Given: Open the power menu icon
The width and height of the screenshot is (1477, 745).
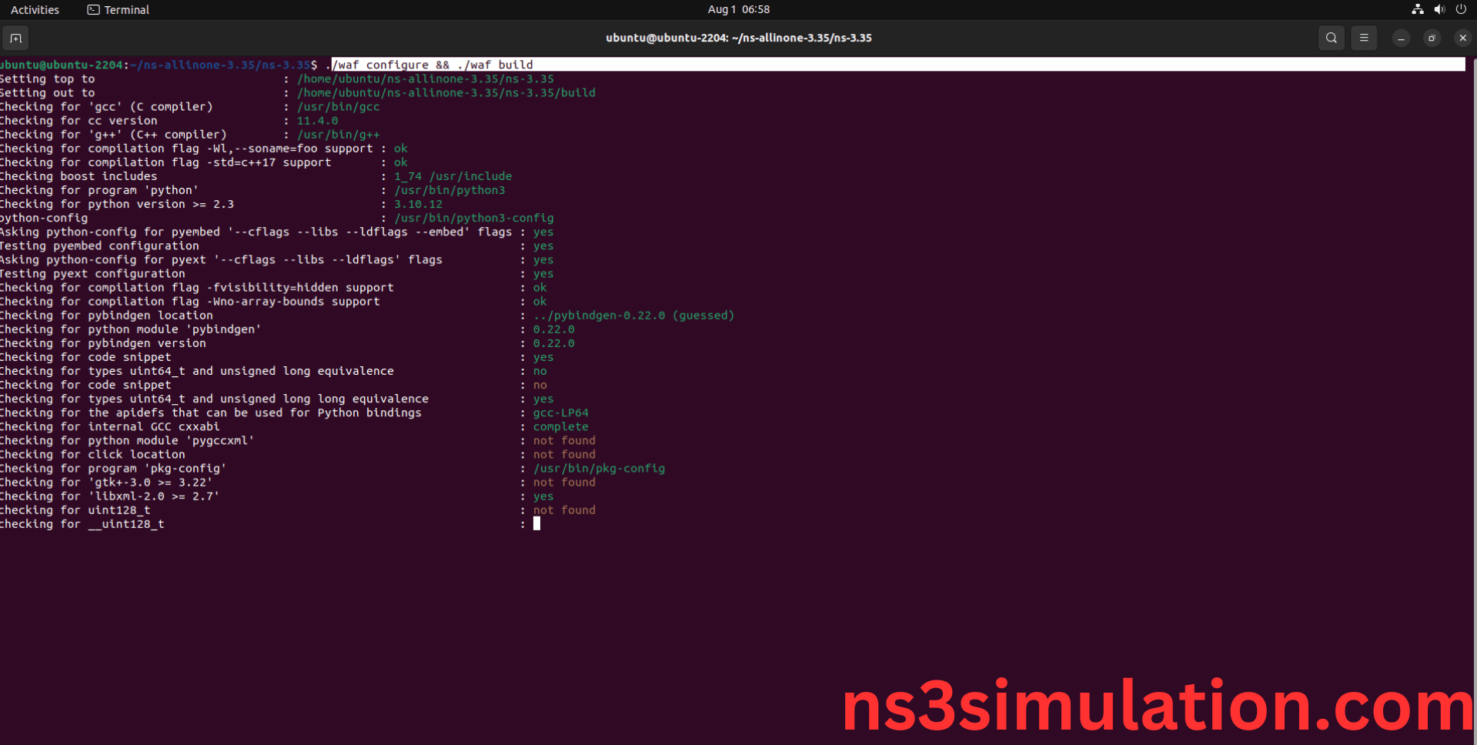Looking at the screenshot, I should click(1461, 10).
